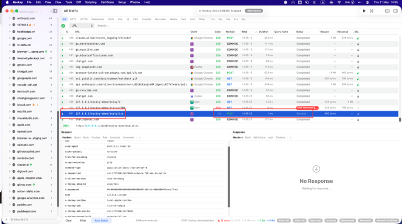Expand the claude.ai domain row
Image resolution: width=402 pixels, height=224 pixels.
click(x=10, y=165)
